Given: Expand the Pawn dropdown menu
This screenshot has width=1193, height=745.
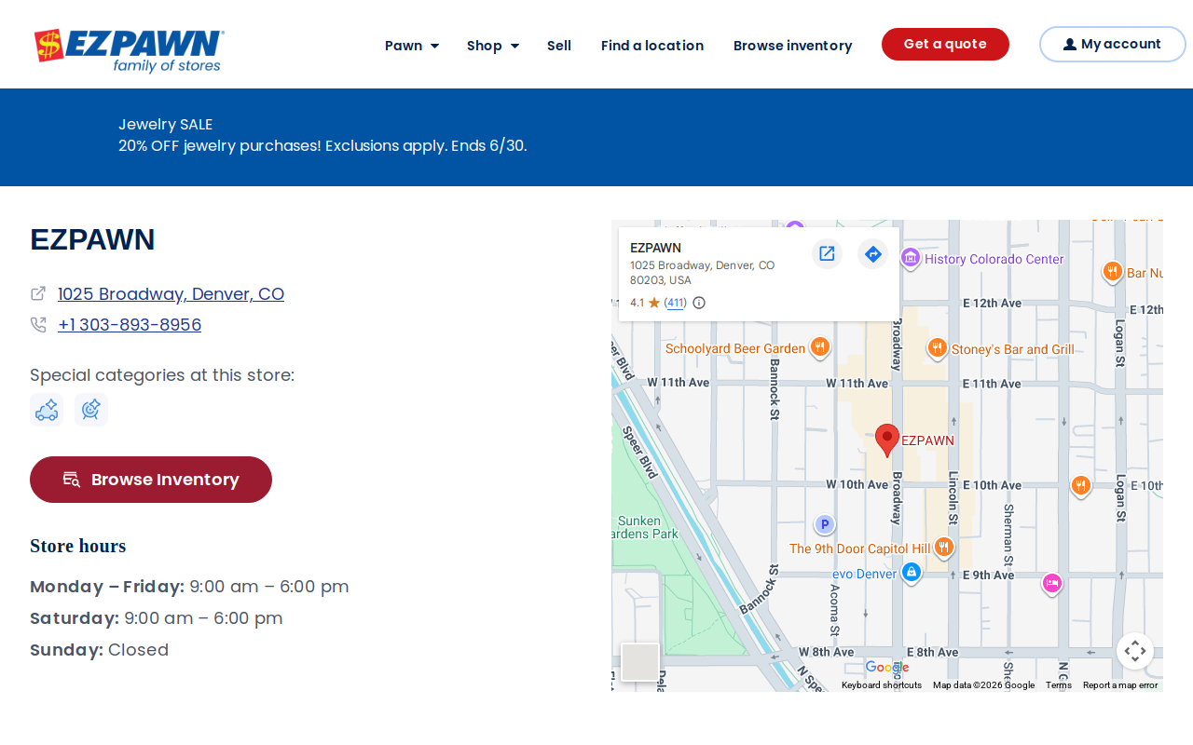Looking at the screenshot, I should click(412, 46).
